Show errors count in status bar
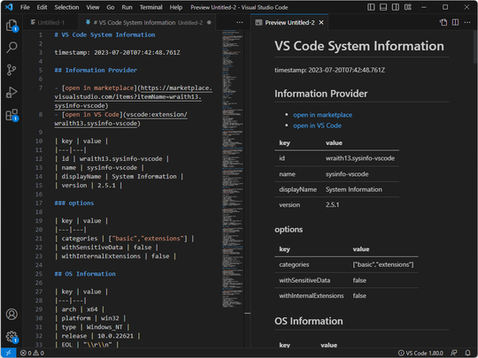This screenshot has width=478, height=358. (26, 353)
